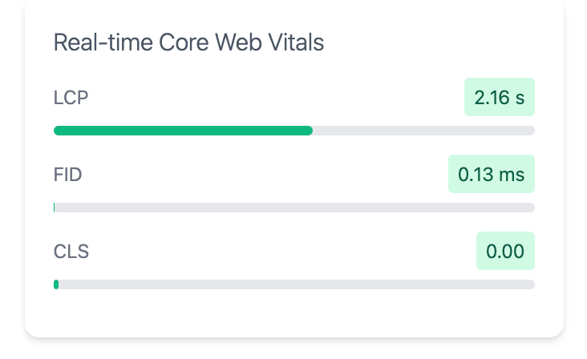
Task: Click the word Core in the heading
Action: tap(184, 42)
